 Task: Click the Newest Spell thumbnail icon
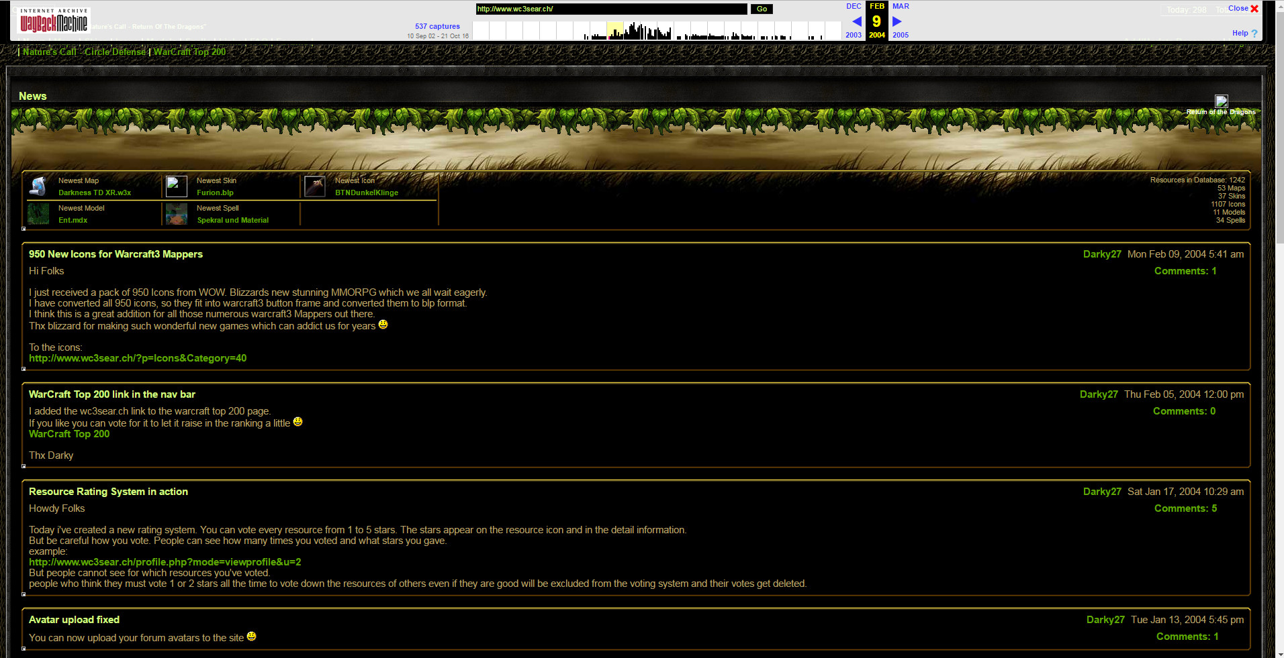tap(177, 214)
